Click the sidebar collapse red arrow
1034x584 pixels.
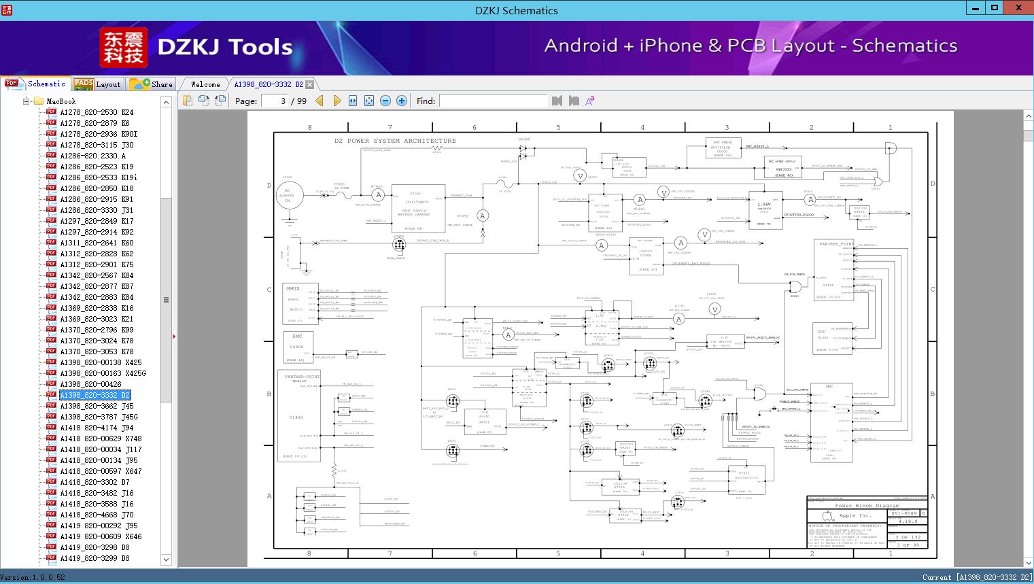coord(175,336)
